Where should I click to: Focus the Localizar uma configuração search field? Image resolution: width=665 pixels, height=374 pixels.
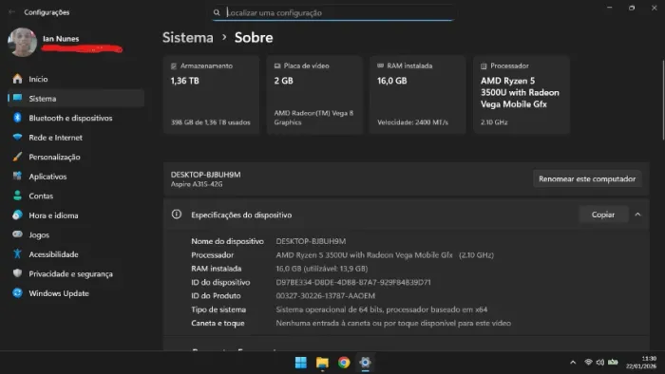click(x=334, y=12)
